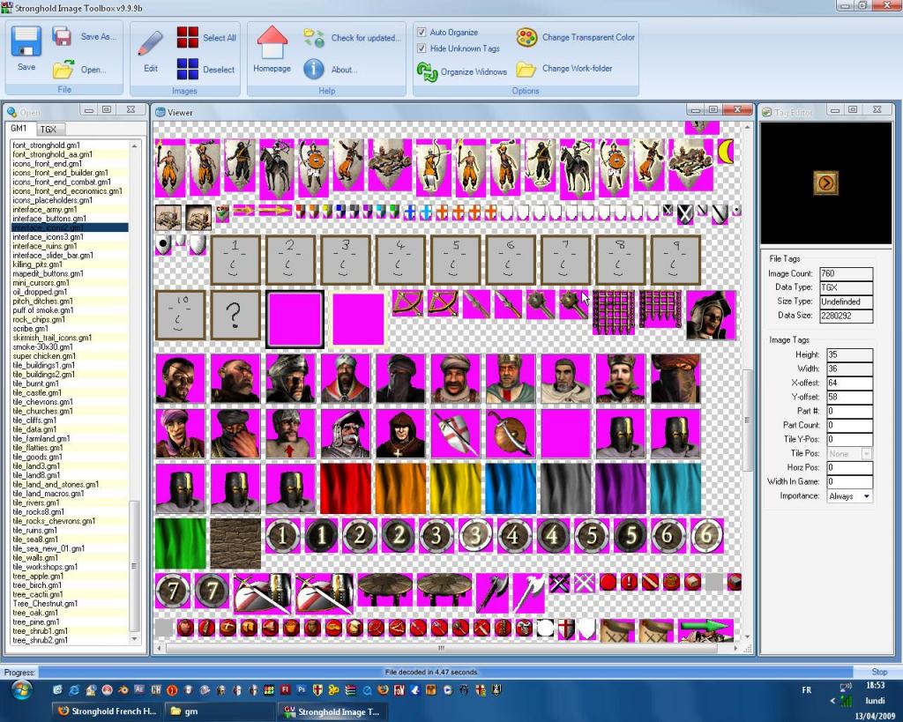Select the sketch face tile numbered 5
Screen dimensions: 903x722
(456, 260)
